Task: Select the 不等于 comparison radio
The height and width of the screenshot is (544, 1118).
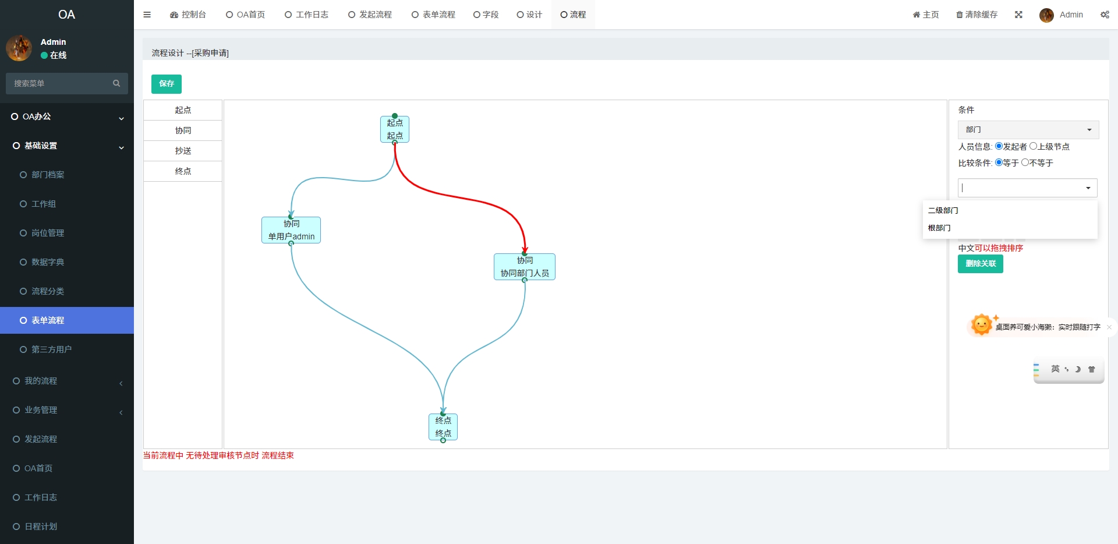Action: [1025, 163]
